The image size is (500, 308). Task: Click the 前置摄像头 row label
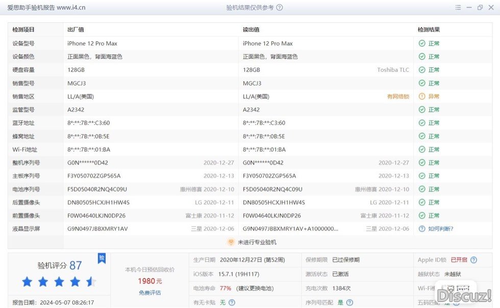click(x=26, y=216)
